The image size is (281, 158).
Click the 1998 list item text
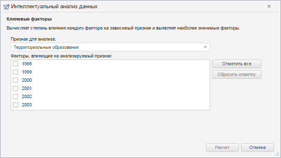(x=27, y=64)
